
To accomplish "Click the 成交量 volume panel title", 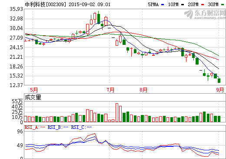I will (x=33, y=97).
